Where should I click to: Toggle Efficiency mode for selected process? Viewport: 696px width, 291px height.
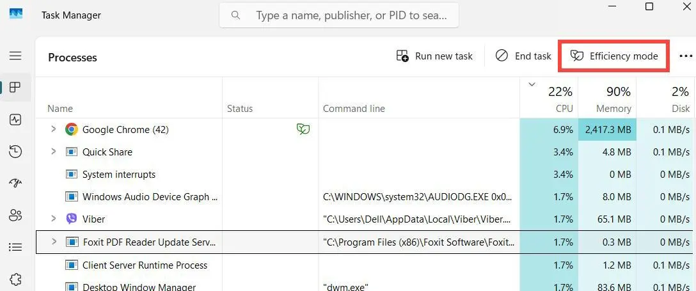pyautogui.click(x=614, y=56)
